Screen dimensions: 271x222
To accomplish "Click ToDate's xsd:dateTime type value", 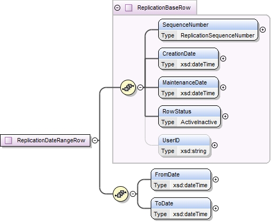I will pyautogui.click(x=190, y=214).
